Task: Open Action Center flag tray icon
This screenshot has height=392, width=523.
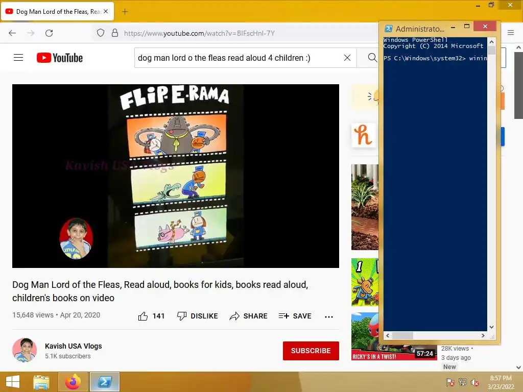Action: (450, 382)
